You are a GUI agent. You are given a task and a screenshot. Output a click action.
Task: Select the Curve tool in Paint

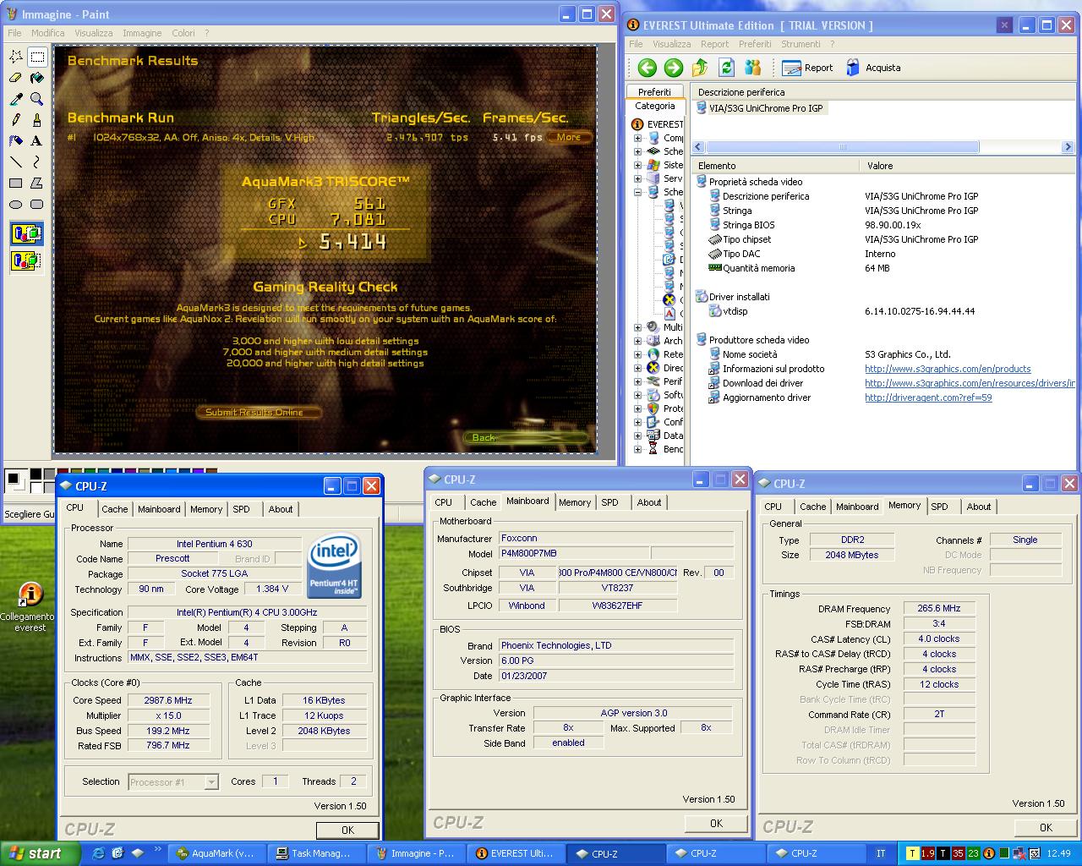click(x=36, y=162)
